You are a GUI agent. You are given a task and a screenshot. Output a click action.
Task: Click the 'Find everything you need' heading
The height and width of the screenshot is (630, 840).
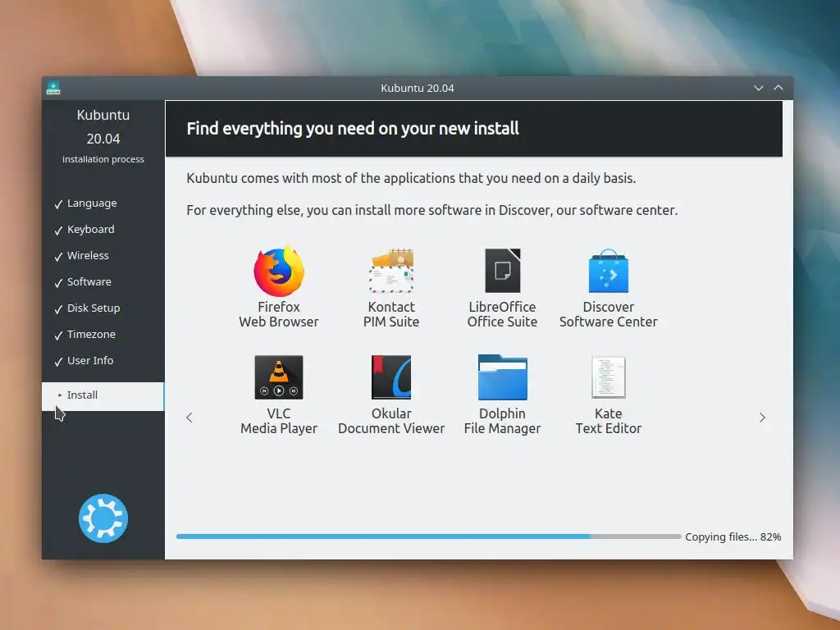click(353, 129)
